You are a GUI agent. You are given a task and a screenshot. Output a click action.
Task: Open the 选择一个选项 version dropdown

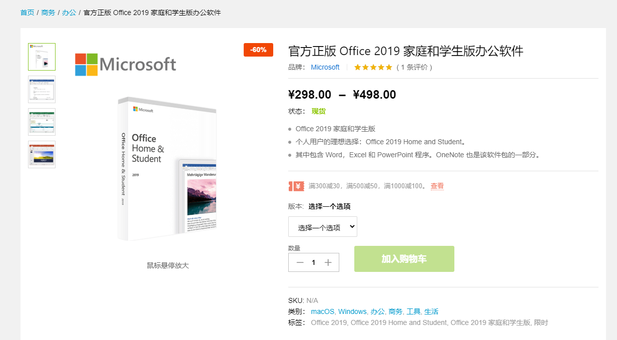pos(322,227)
